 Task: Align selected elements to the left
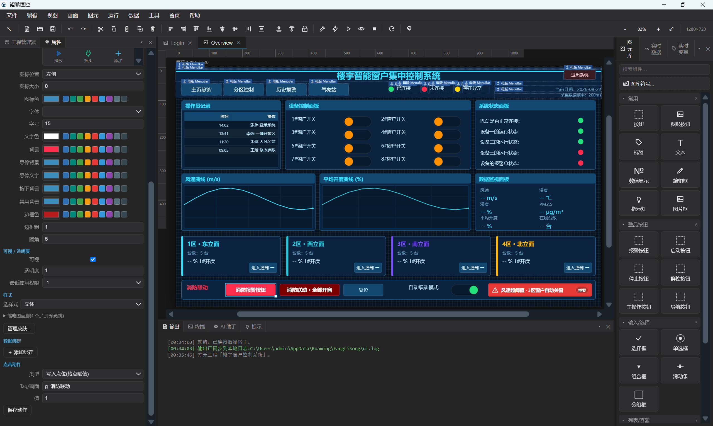(170, 29)
